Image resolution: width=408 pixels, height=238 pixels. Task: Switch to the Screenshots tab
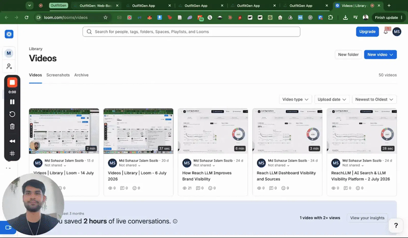(x=58, y=75)
